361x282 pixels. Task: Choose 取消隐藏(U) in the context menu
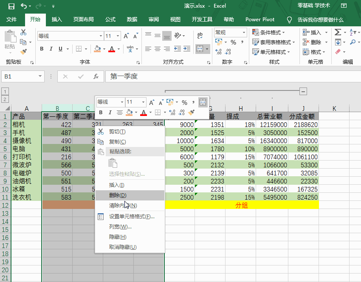(130, 247)
